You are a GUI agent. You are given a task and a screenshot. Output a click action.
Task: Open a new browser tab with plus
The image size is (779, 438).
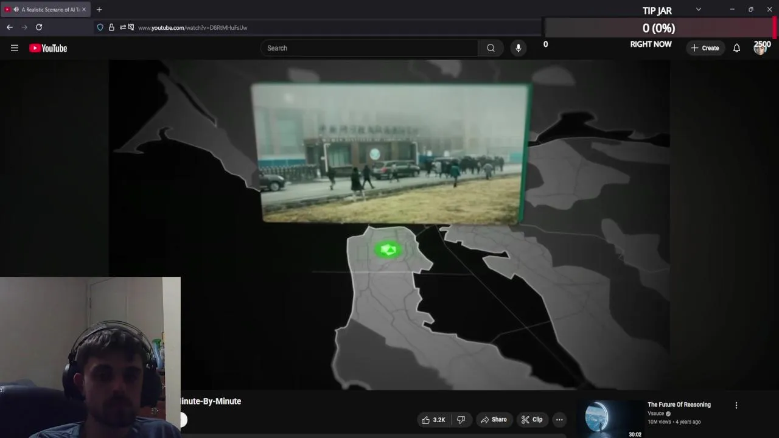click(x=99, y=10)
